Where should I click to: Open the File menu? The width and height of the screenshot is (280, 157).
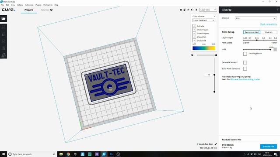(2, 5)
